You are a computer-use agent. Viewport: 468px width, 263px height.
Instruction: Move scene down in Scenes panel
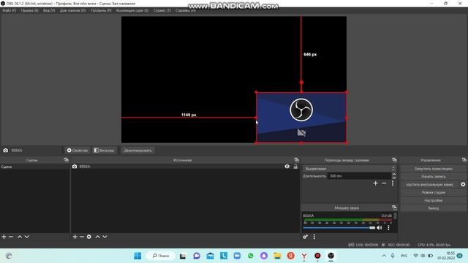pos(26,237)
